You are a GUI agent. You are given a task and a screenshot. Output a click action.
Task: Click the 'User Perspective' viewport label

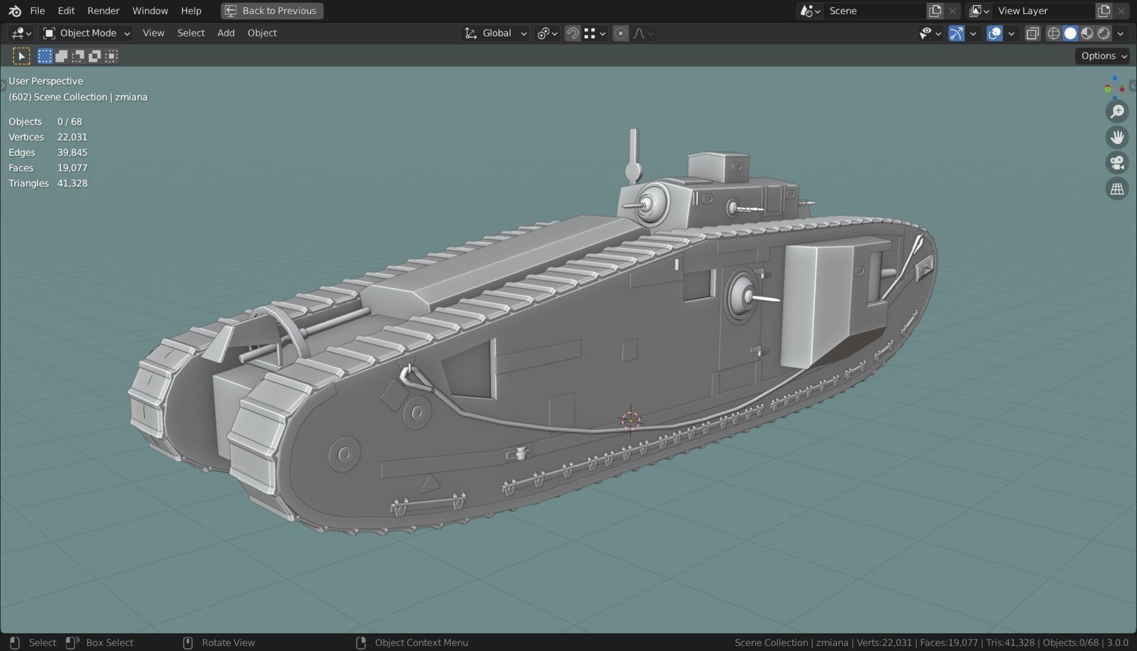[46, 81]
